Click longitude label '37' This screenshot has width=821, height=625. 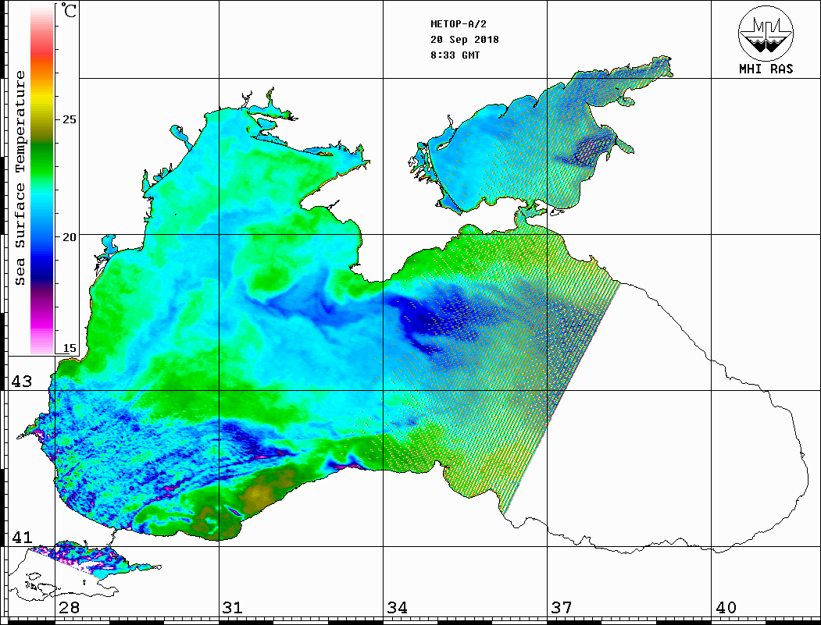(562, 608)
